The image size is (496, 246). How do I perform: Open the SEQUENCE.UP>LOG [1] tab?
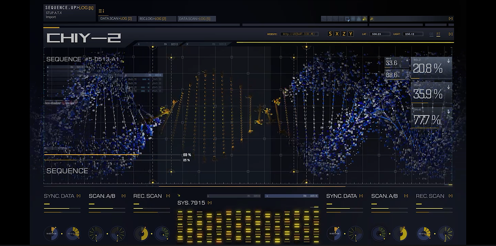(x=69, y=8)
